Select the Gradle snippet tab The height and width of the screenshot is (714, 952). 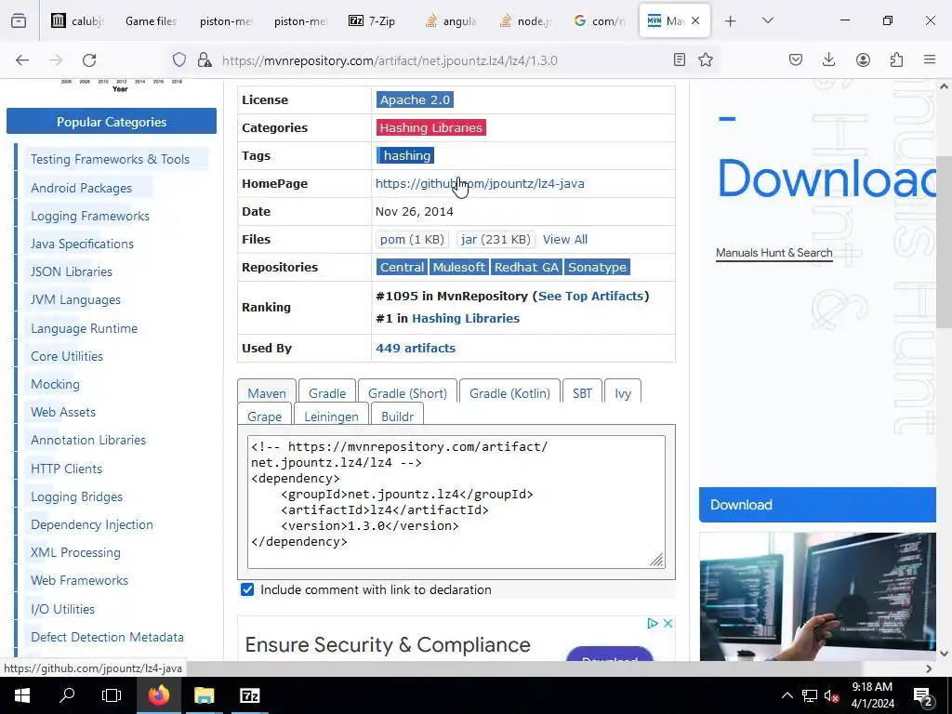point(326,393)
